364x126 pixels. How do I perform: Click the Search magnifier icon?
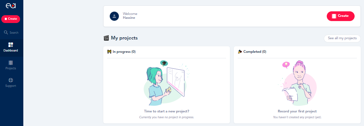tap(6, 32)
